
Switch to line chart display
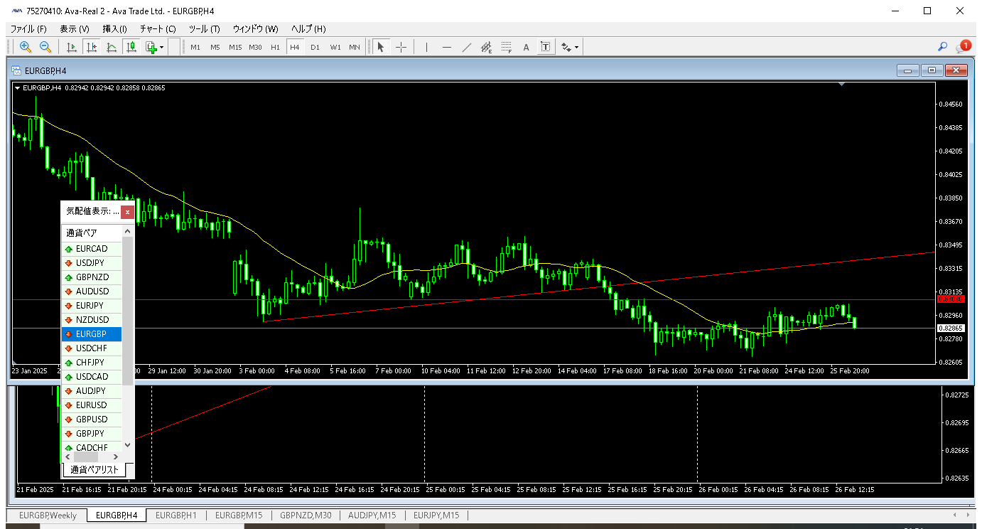click(x=112, y=47)
